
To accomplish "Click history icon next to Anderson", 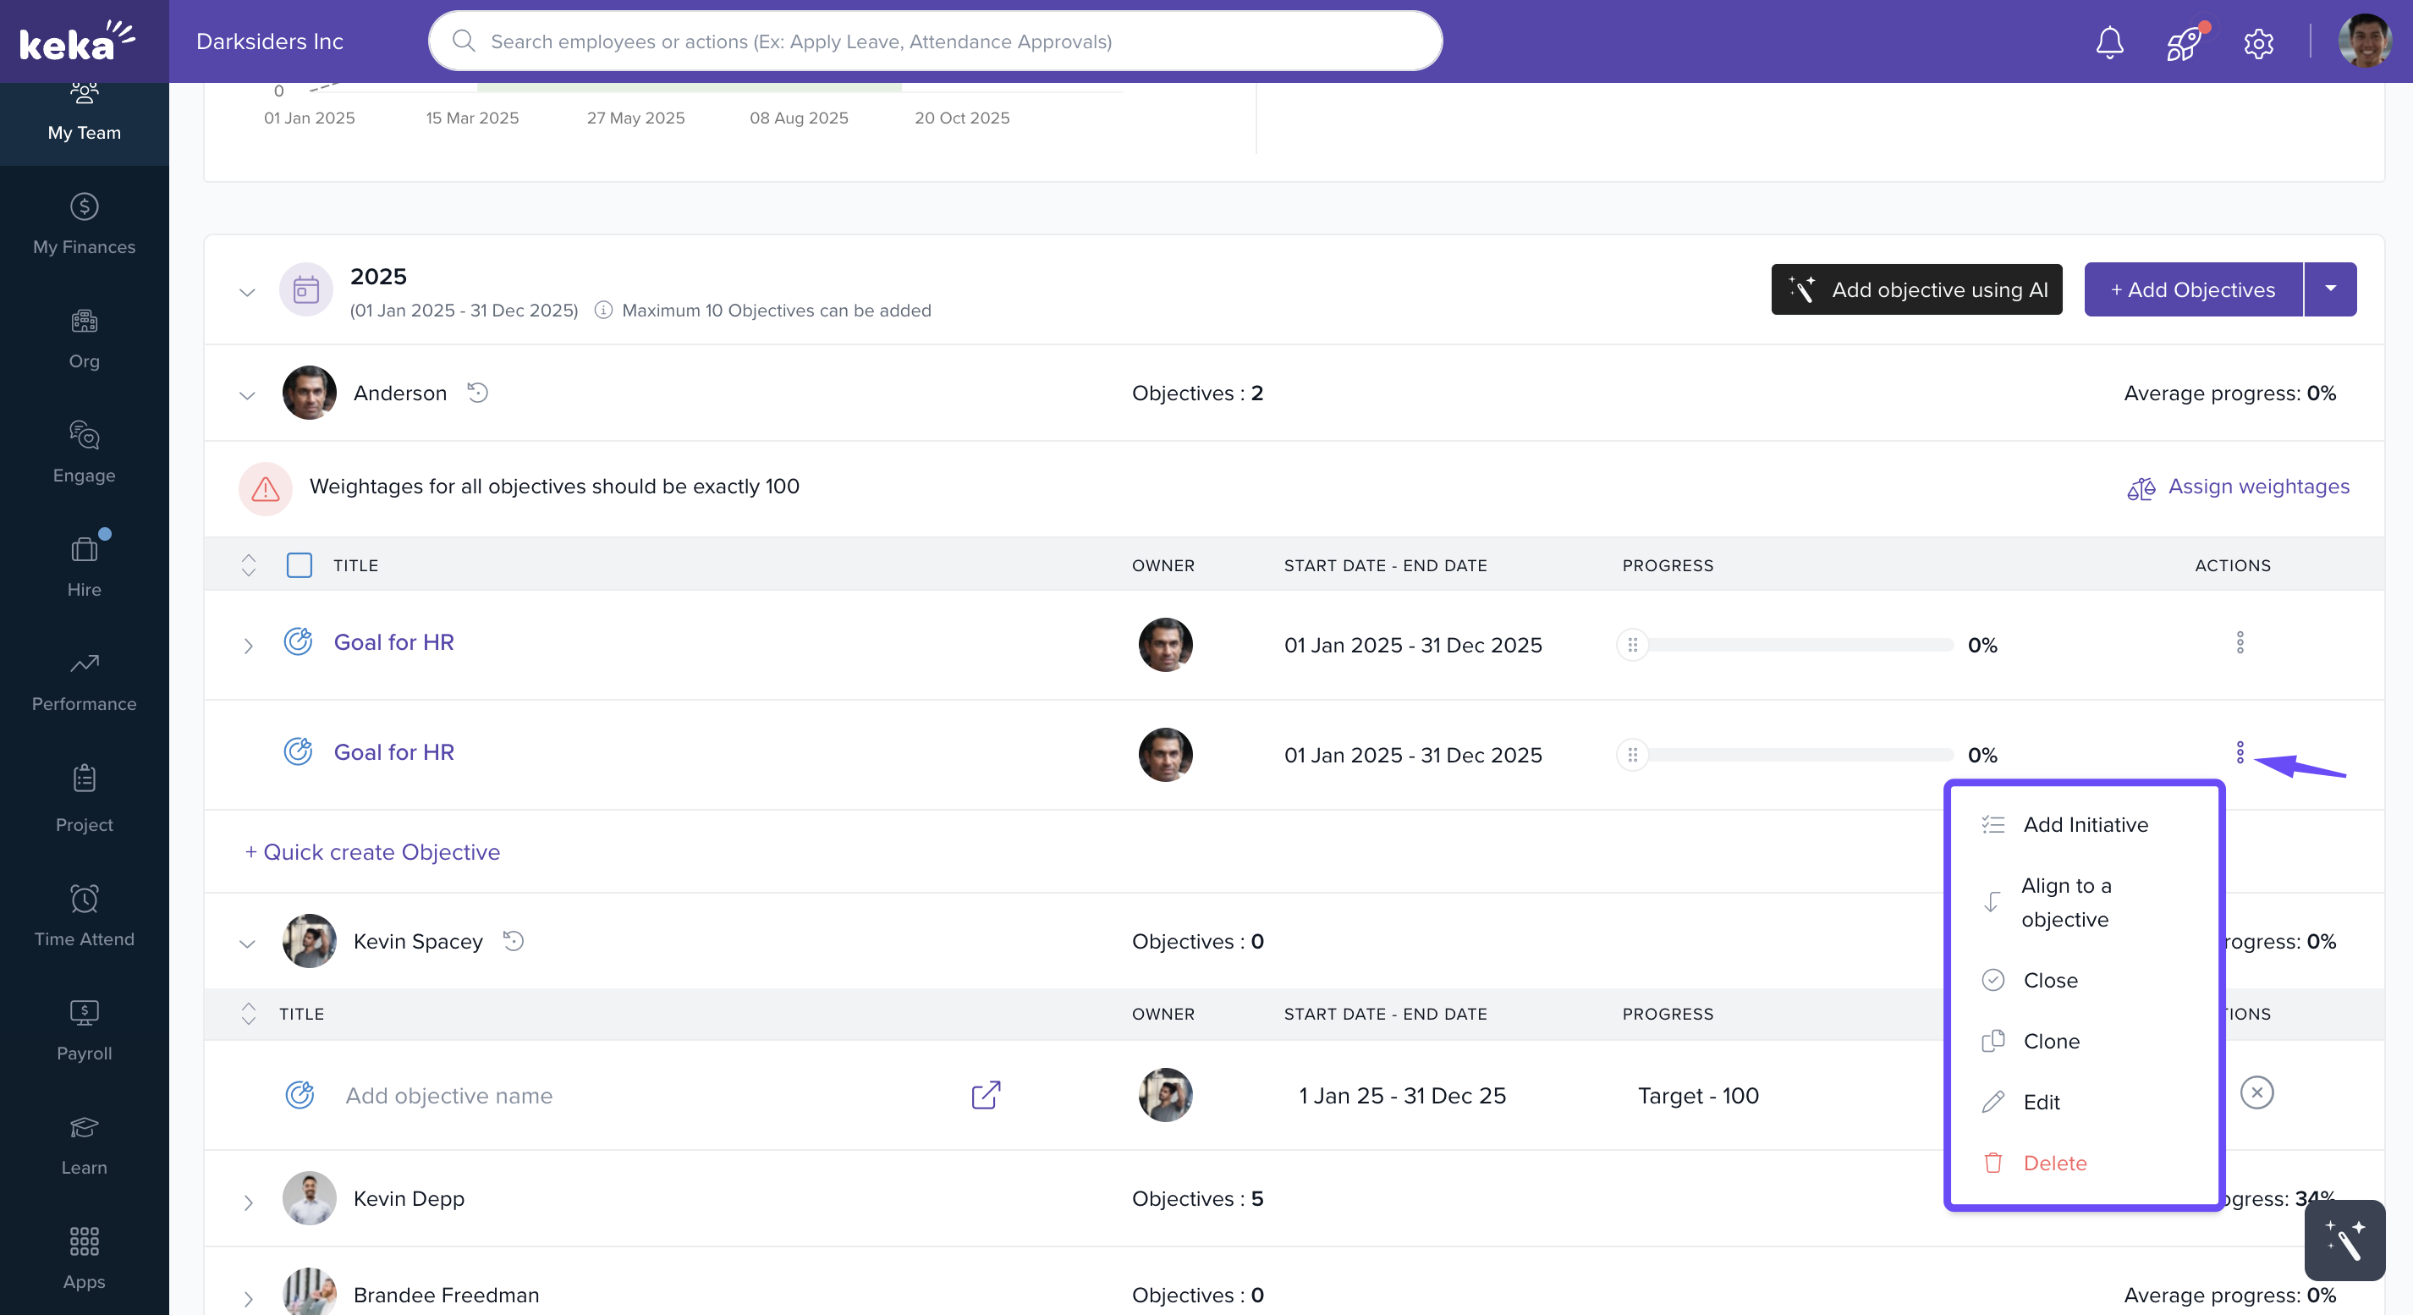I will tap(478, 393).
